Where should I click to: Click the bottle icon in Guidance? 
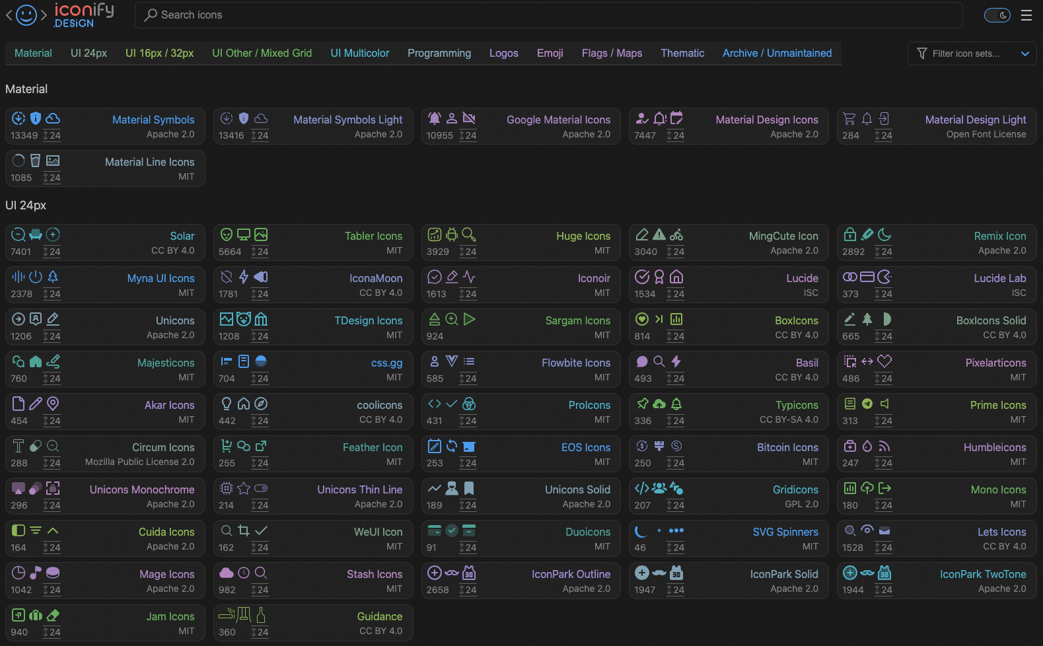click(x=261, y=615)
